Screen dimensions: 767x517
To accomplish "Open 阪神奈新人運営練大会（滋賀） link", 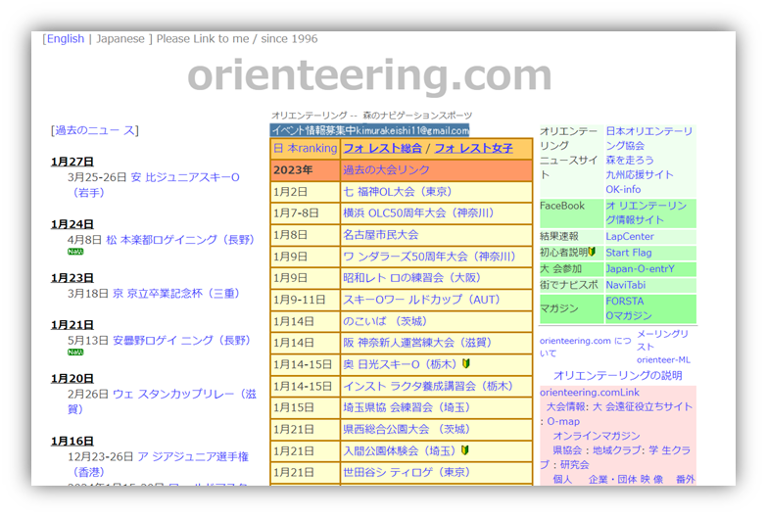I will coord(417,343).
